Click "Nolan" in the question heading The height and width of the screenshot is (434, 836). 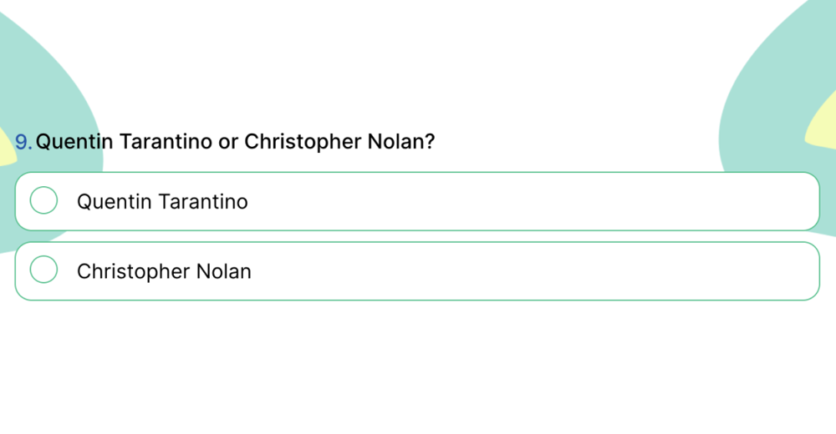pos(395,142)
